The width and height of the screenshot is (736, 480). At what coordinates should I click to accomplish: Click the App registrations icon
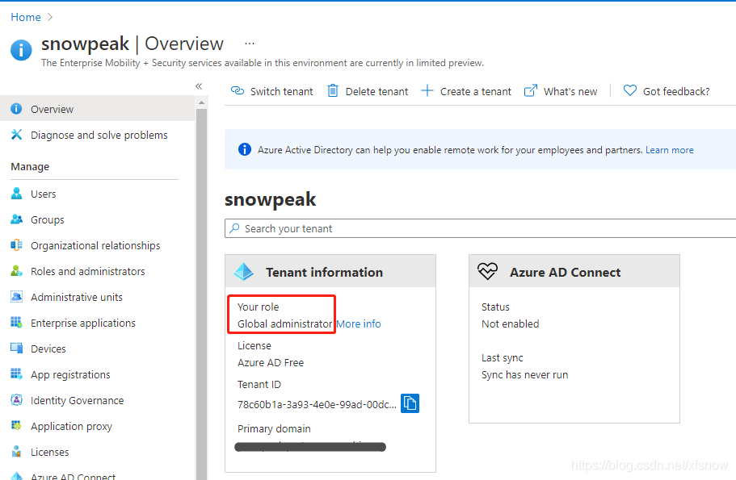click(16, 374)
